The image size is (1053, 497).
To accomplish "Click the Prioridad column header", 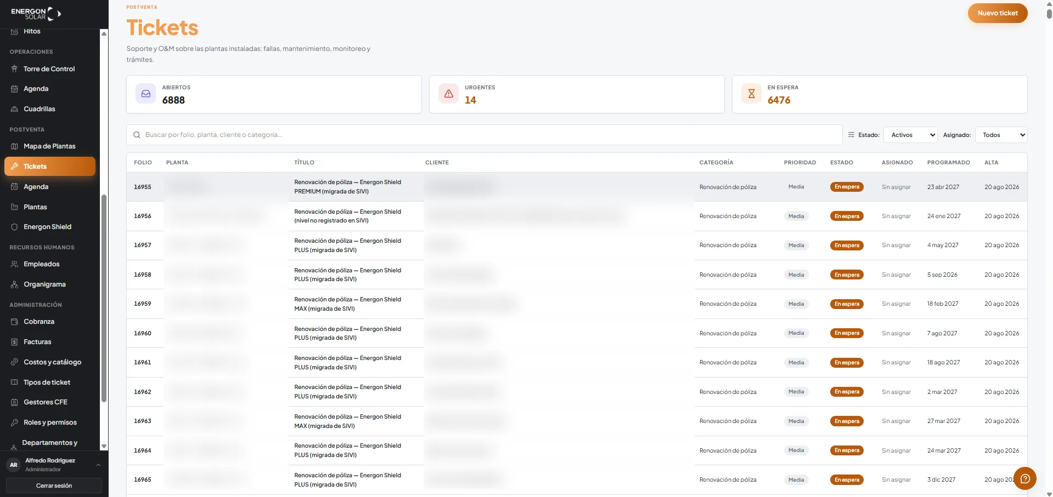I will click(x=800, y=163).
